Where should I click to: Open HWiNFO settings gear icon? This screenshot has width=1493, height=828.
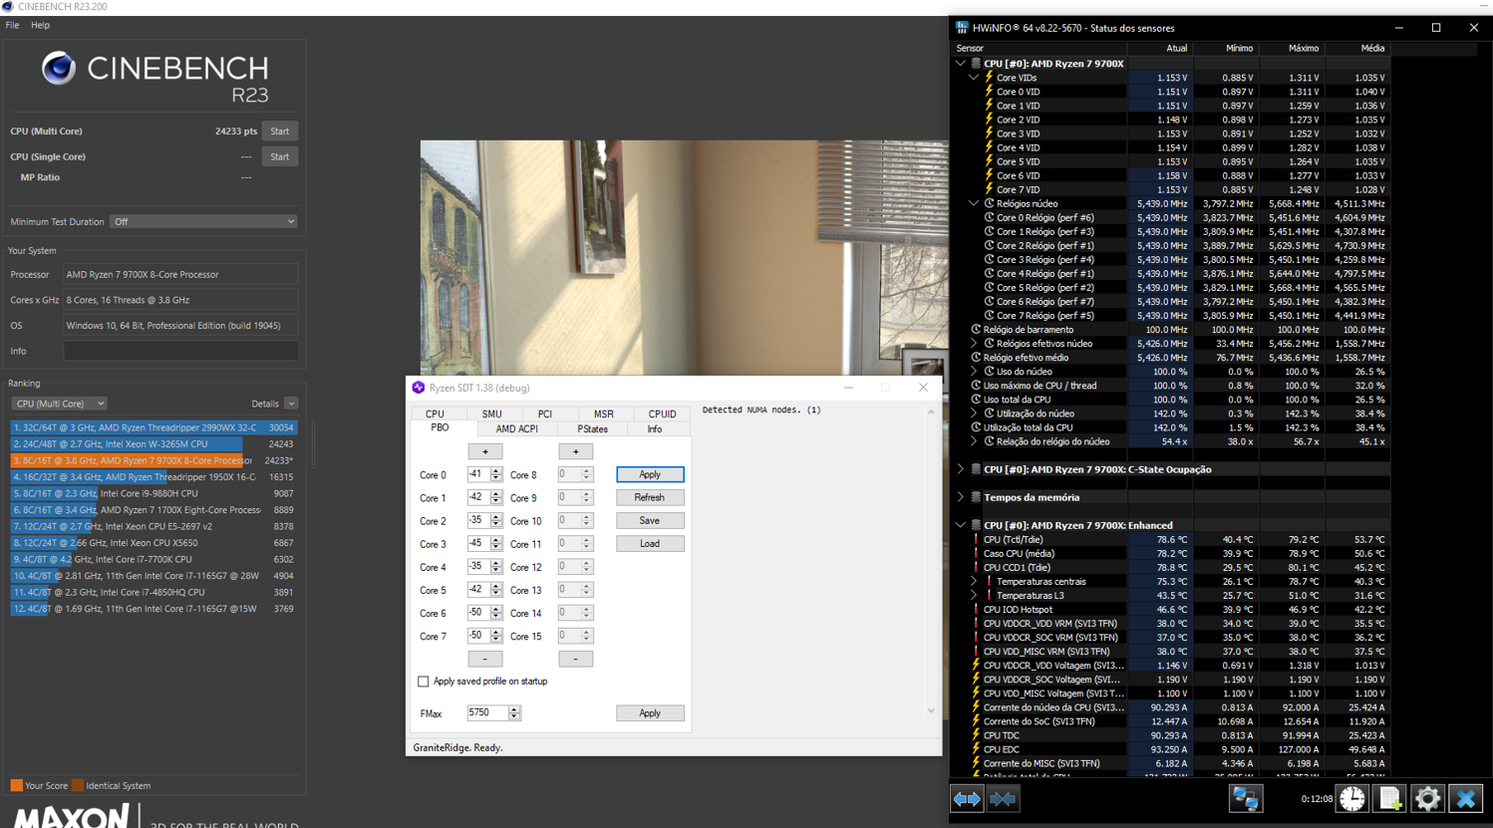click(x=1428, y=799)
